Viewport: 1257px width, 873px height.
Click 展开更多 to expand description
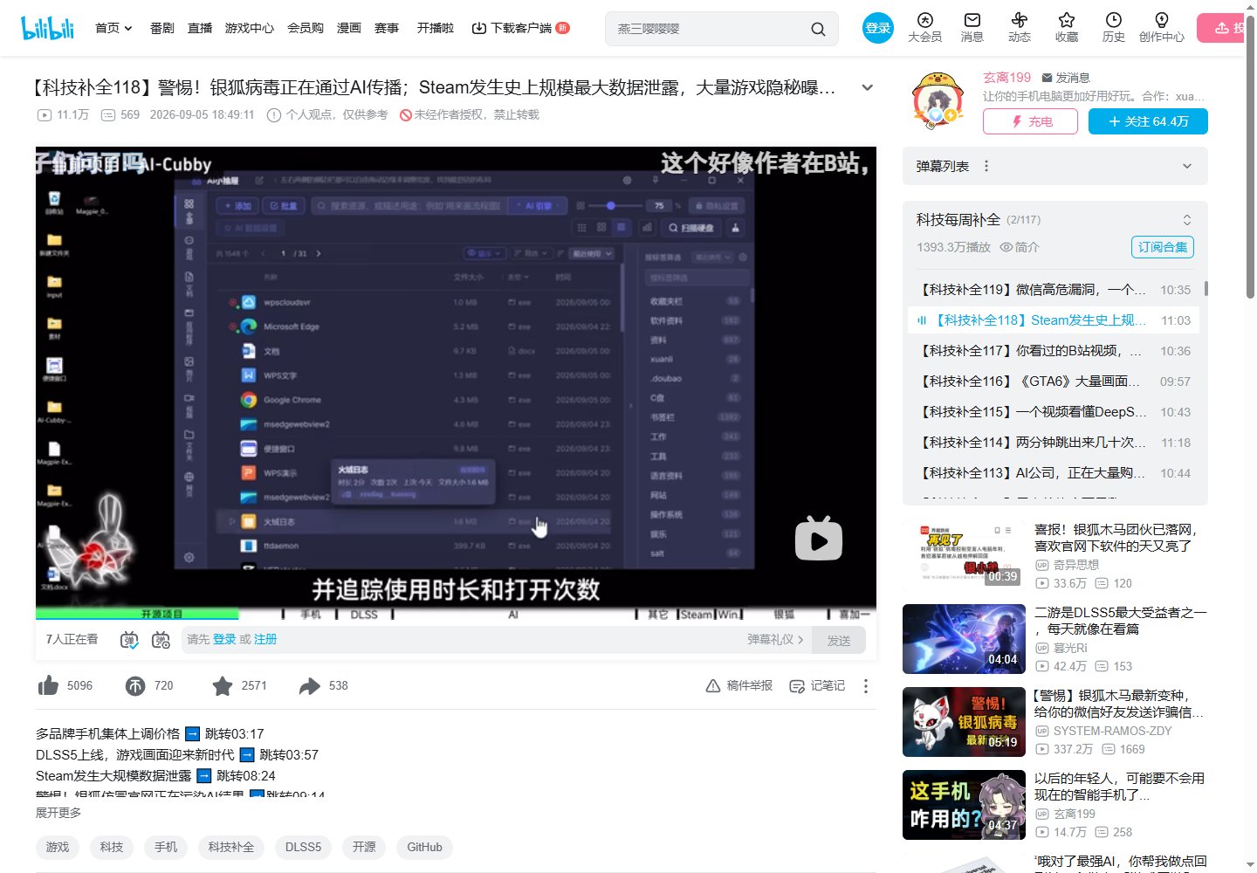58,813
